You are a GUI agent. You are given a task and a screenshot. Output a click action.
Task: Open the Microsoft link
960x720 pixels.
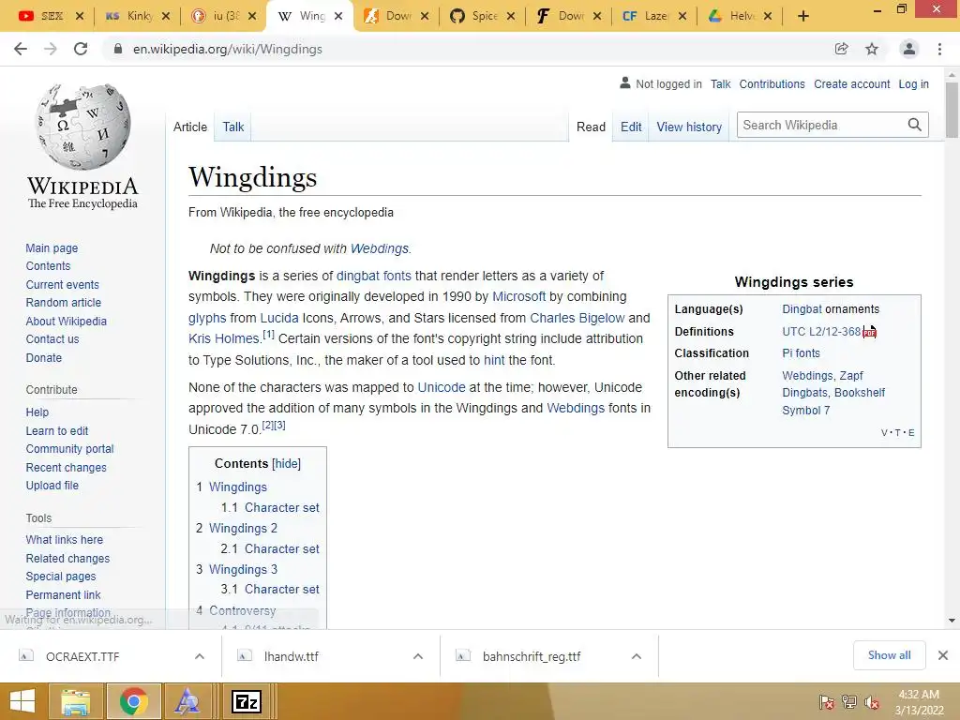pyautogui.click(x=518, y=296)
